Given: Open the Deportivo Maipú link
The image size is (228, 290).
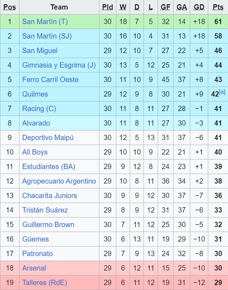Looking at the screenshot, I should pos(48,138).
